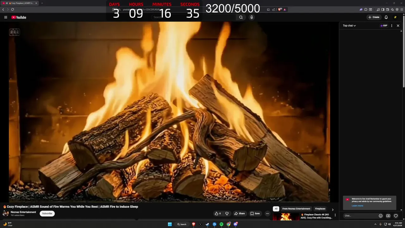Open Fireplace Classic 4K thumbnail

(x=286, y=217)
